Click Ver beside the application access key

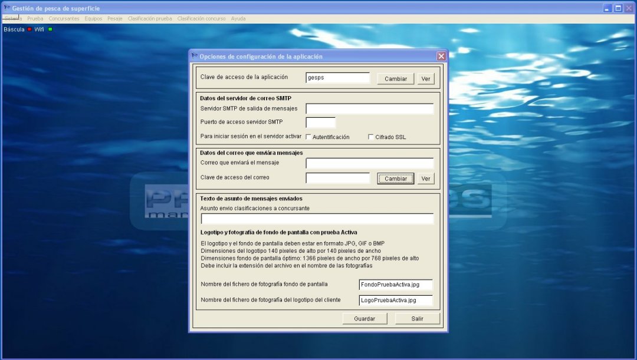point(426,78)
